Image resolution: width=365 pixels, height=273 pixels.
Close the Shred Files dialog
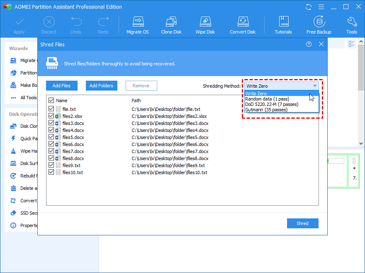point(321,44)
